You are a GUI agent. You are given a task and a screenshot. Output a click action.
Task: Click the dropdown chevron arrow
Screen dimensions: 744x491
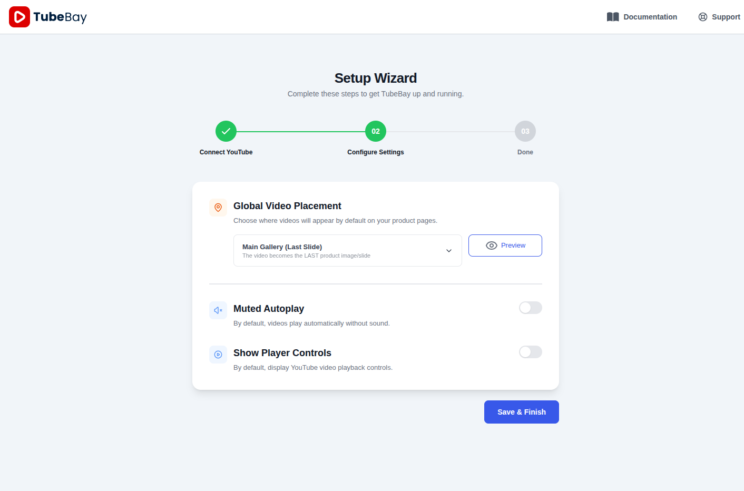coord(449,251)
